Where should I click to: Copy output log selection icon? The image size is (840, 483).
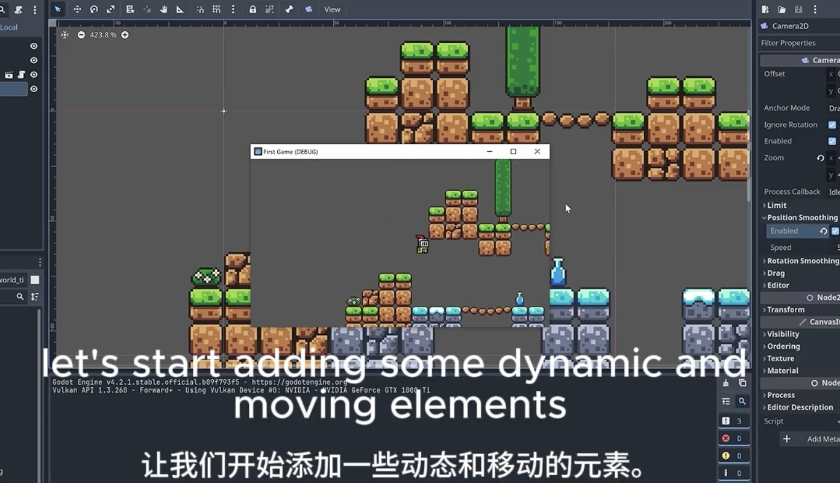[x=742, y=383]
